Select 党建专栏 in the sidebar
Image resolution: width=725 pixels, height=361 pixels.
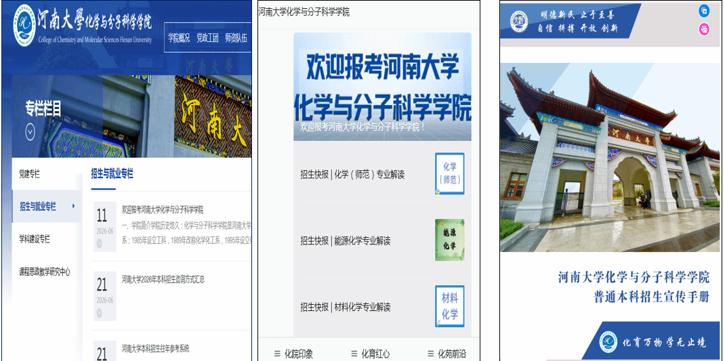point(30,174)
